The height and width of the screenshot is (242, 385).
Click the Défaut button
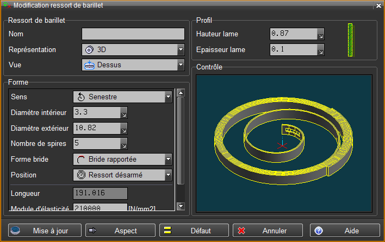pos(194,231)
